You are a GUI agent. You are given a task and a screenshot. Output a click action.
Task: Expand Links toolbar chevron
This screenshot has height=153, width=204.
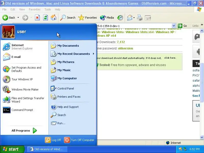(x=202, y=24)
